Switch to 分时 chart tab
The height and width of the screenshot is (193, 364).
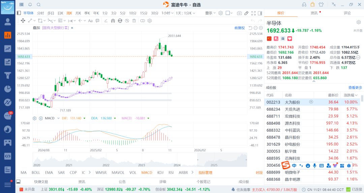click(40, 13)
